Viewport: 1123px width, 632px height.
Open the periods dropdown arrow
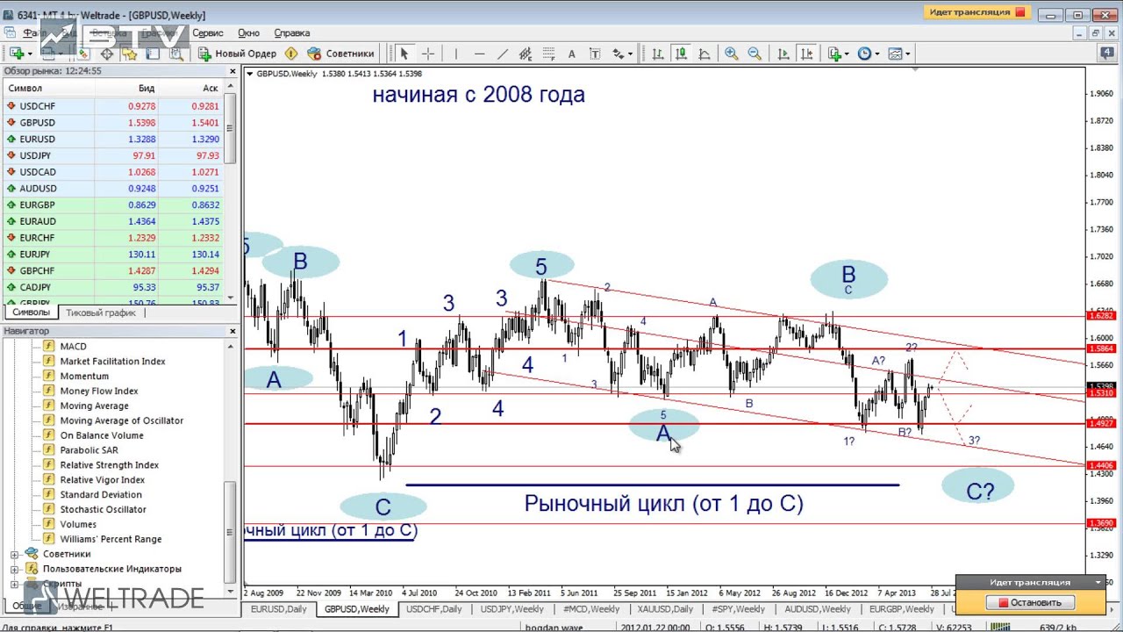[x=876, y=54]
